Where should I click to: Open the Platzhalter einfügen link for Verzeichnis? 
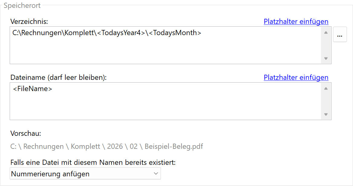tap(296, 21)
